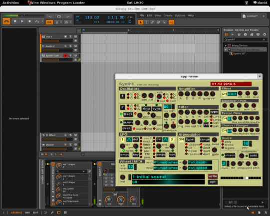Image resolution: width=270 pixels, height=216 pixels.
Task: Click the opt button in Synth1
Action: (x=213, y=182)
